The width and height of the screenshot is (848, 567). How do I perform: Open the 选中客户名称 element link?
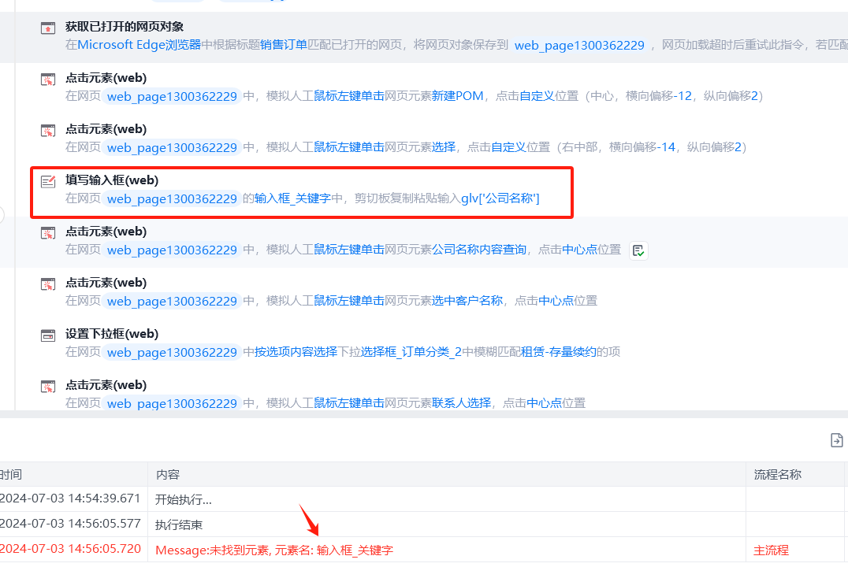click(467, 301)
